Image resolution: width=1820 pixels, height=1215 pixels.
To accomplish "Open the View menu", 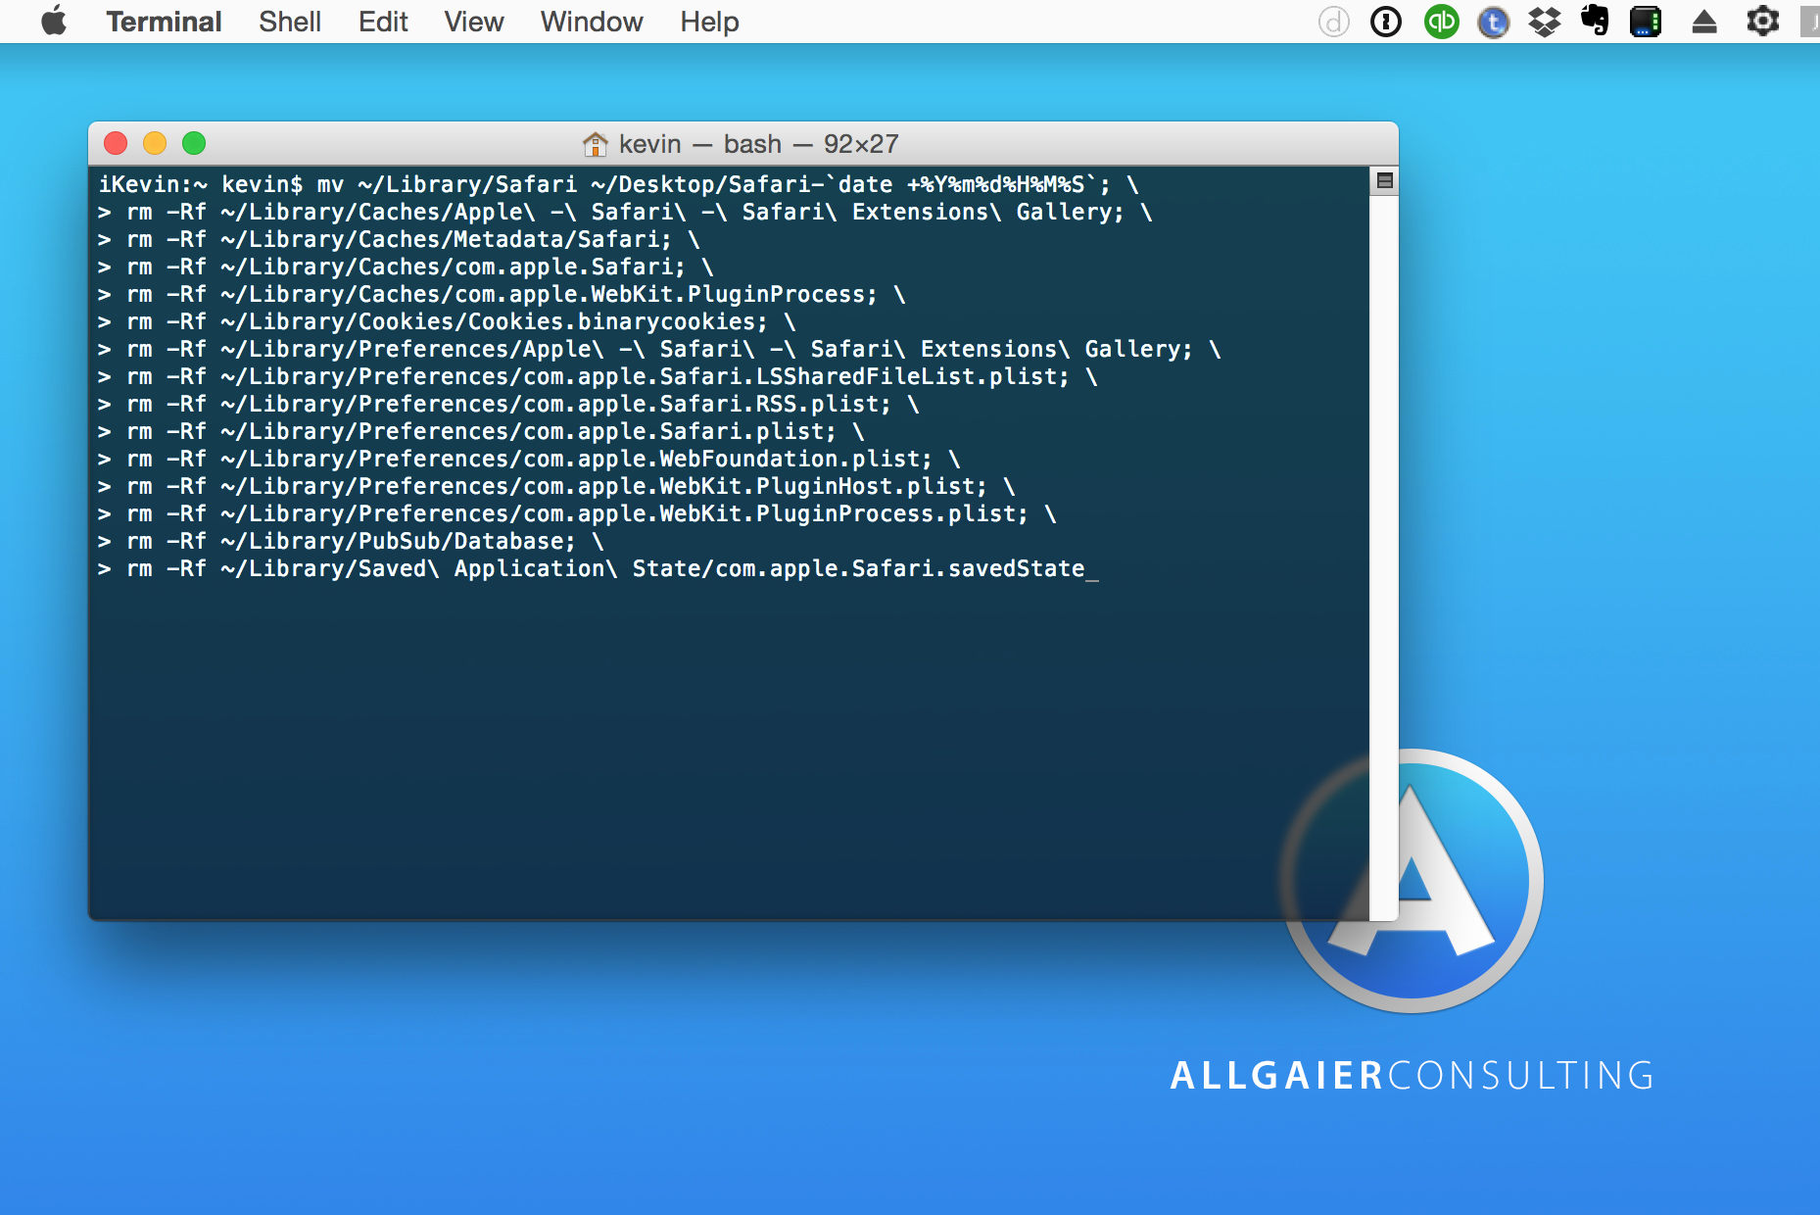I will coord(474,22).
